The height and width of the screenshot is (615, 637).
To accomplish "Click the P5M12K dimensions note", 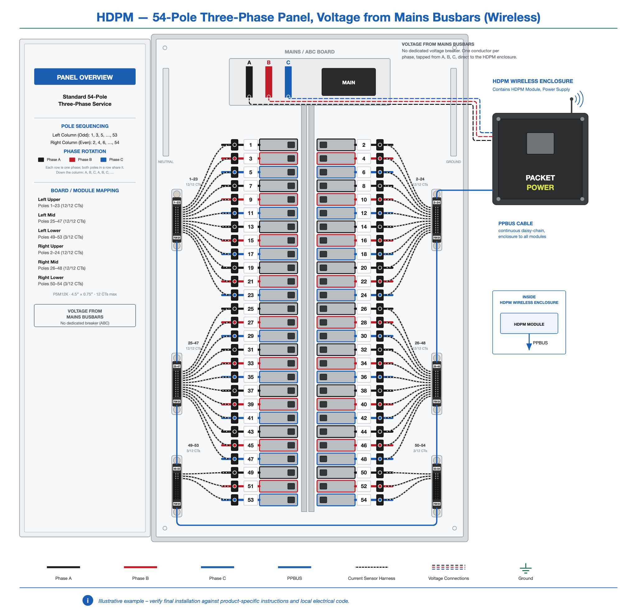I will coord(85,294).
